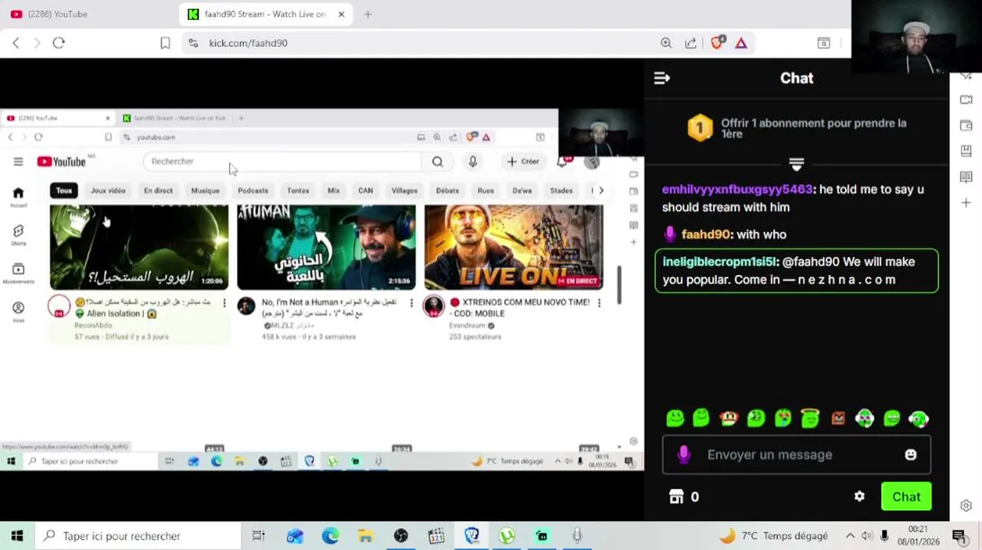The width and height of the screenshot is (982, 550).
Task: Click YouTube search magnifier button in stream
Action: (437, 161)
